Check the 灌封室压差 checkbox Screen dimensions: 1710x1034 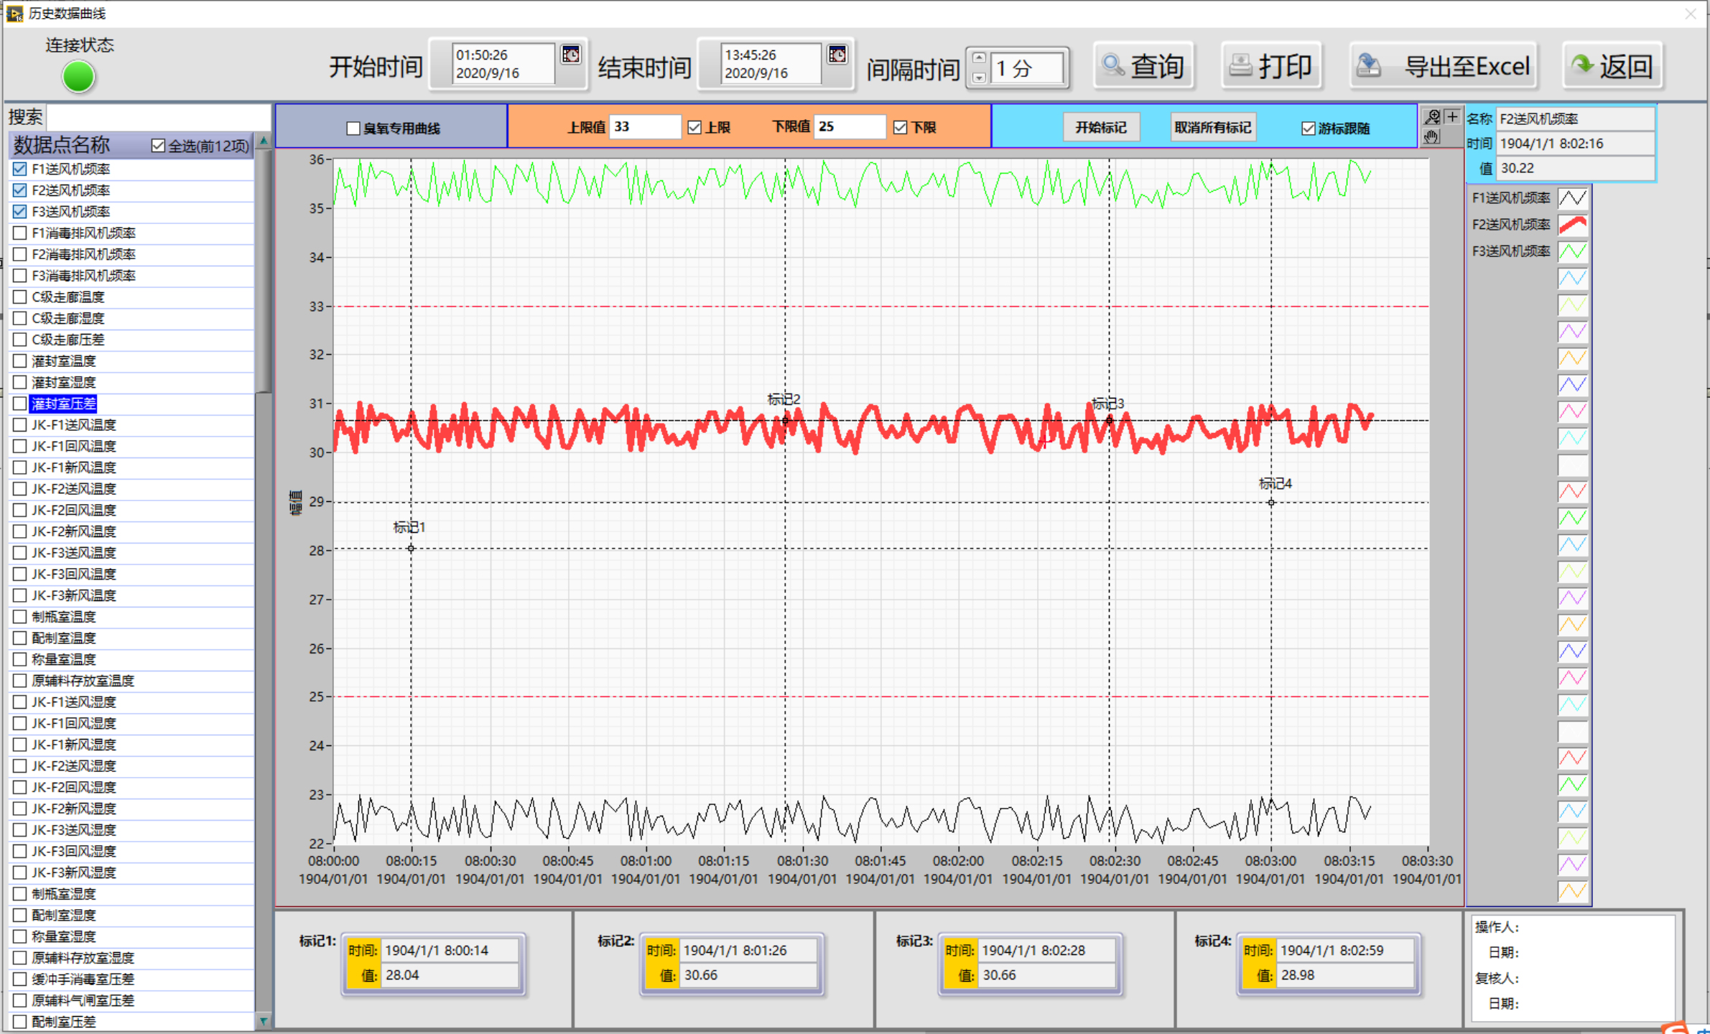20,404
